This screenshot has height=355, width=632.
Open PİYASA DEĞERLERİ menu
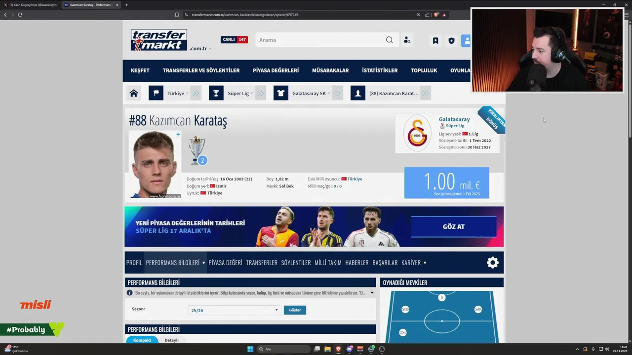click(276, 71)
